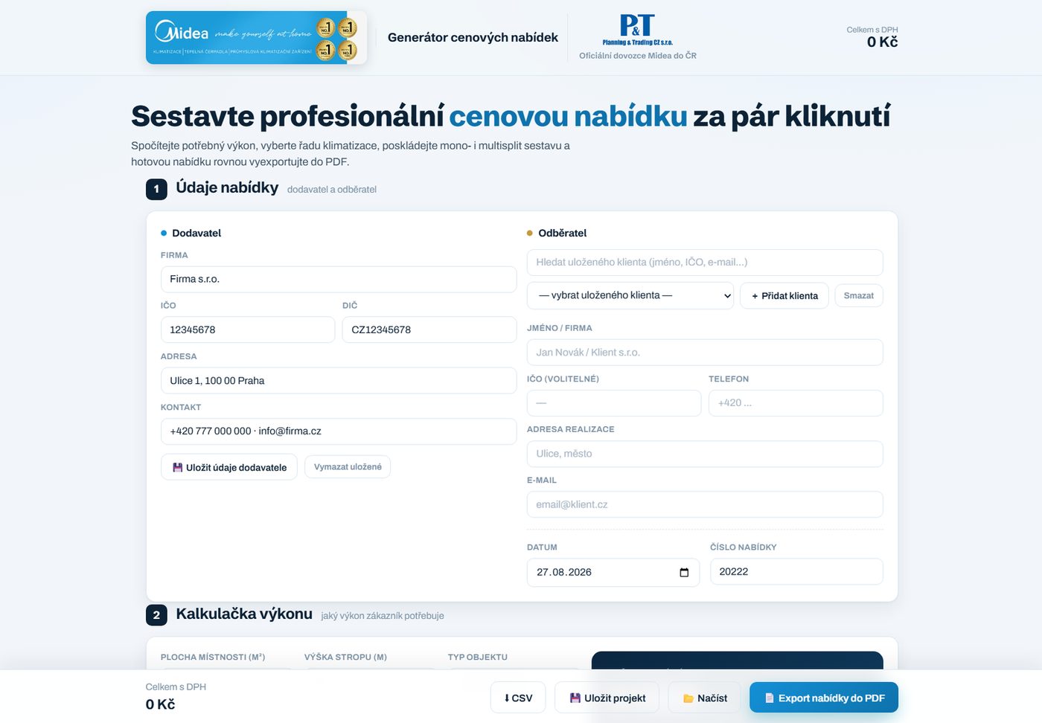Click the bottom bar '0 Kč' total
1042x723 pixels.
coord(160,704)
